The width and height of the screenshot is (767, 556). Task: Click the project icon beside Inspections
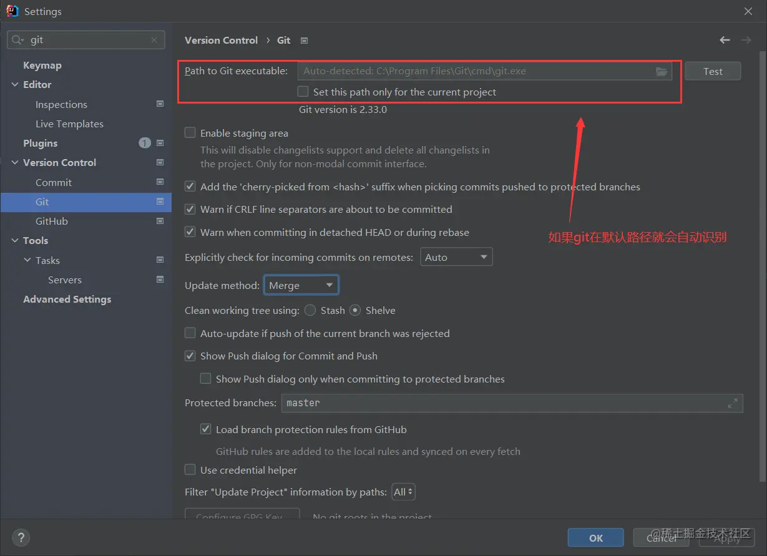pyautogui.click(x=160, y=104)
